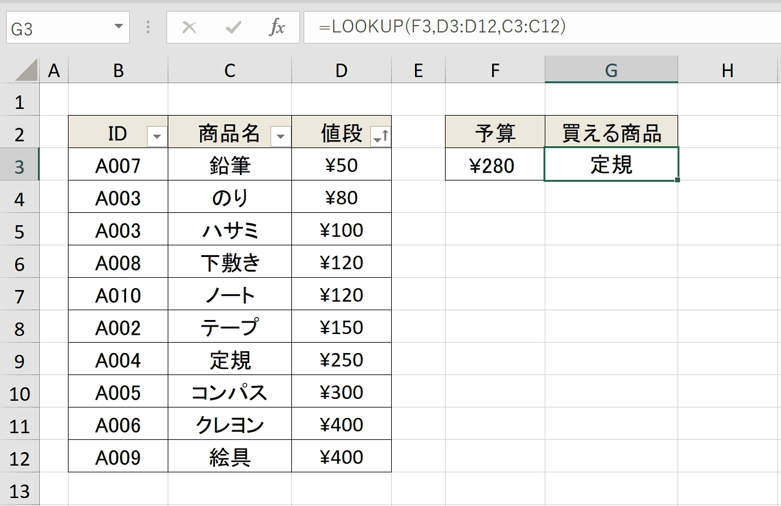Select the budget cell ¥280
Viewport: 781px width, 506px height.
point(495,165)
